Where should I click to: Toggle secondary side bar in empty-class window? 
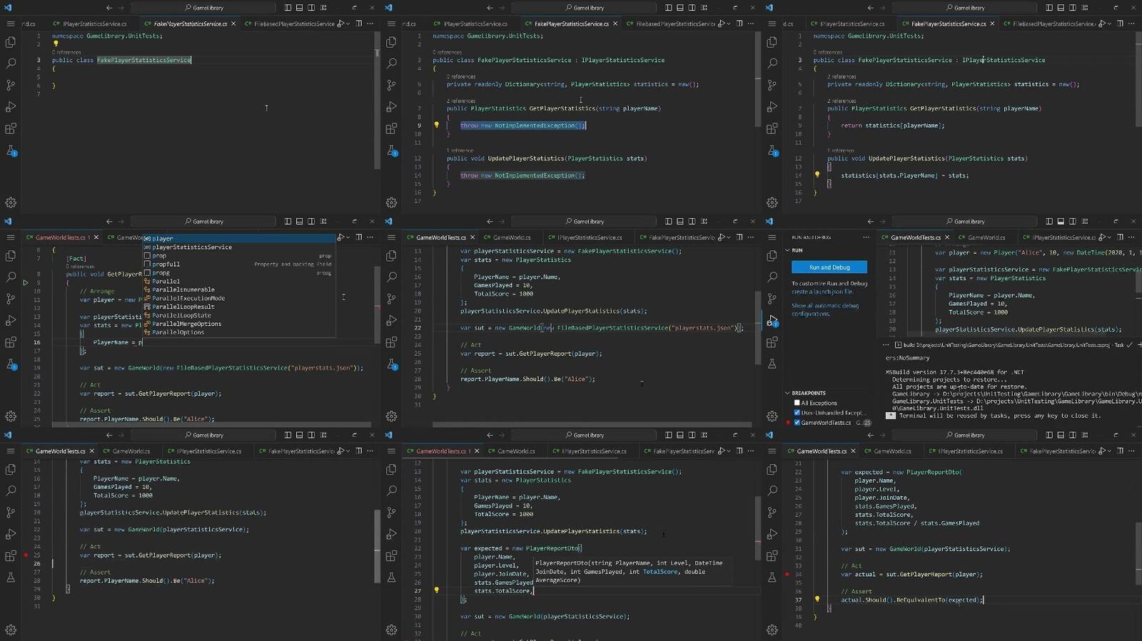click(311, 8)
